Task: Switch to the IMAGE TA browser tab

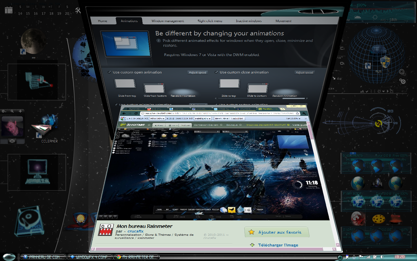Action: point(223,109)
